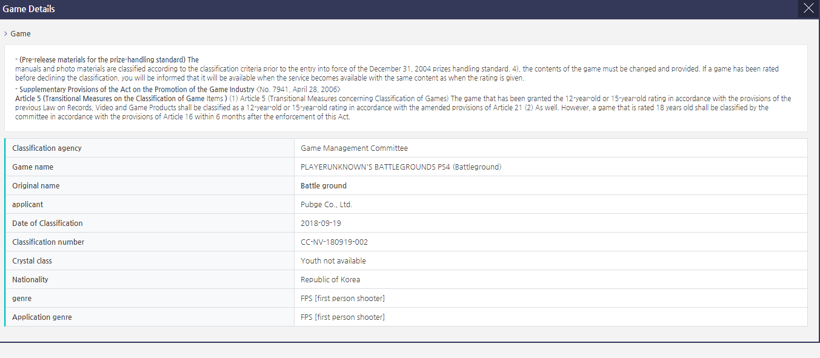The height and width of the screenshot is (358, 820).
Task: Click the genre row label
Action: coord(22,299)
